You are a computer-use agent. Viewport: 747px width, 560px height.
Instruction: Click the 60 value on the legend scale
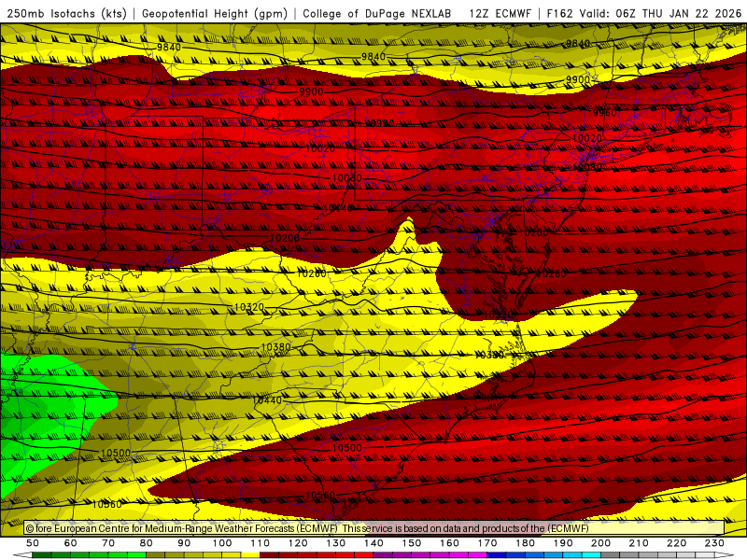tap(71, 543)
